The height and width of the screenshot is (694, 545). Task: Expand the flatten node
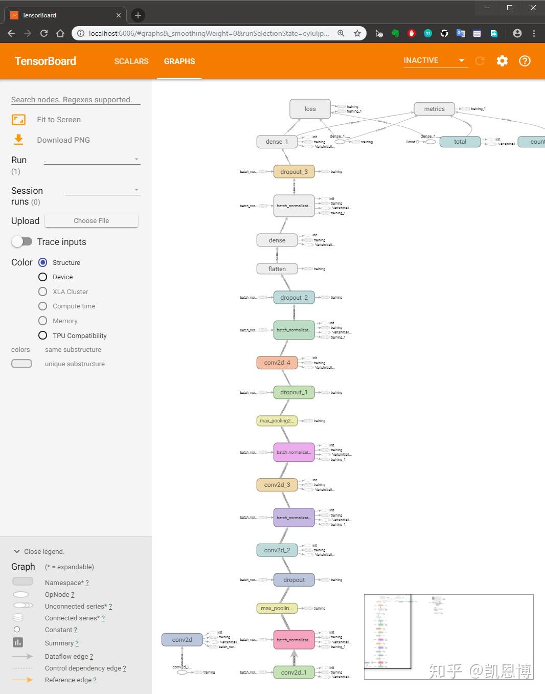tap(277, 269)
